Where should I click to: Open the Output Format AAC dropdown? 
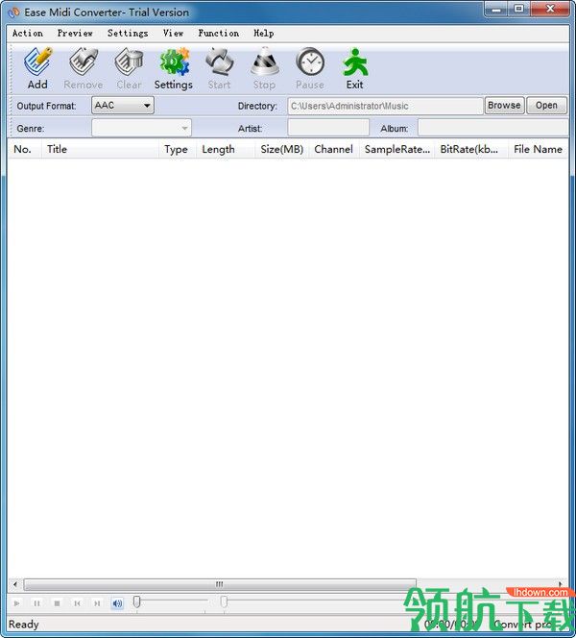point(123,106)
